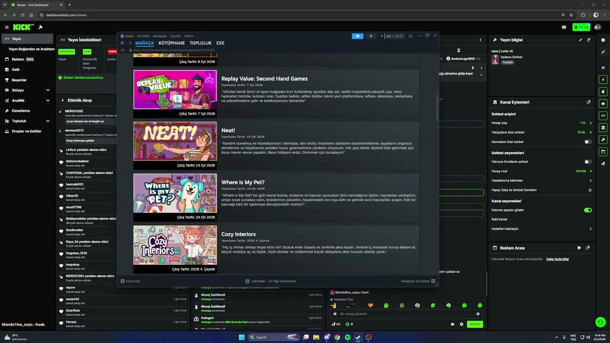Open the KÜTÜPHANE tab in Steam

172,43
